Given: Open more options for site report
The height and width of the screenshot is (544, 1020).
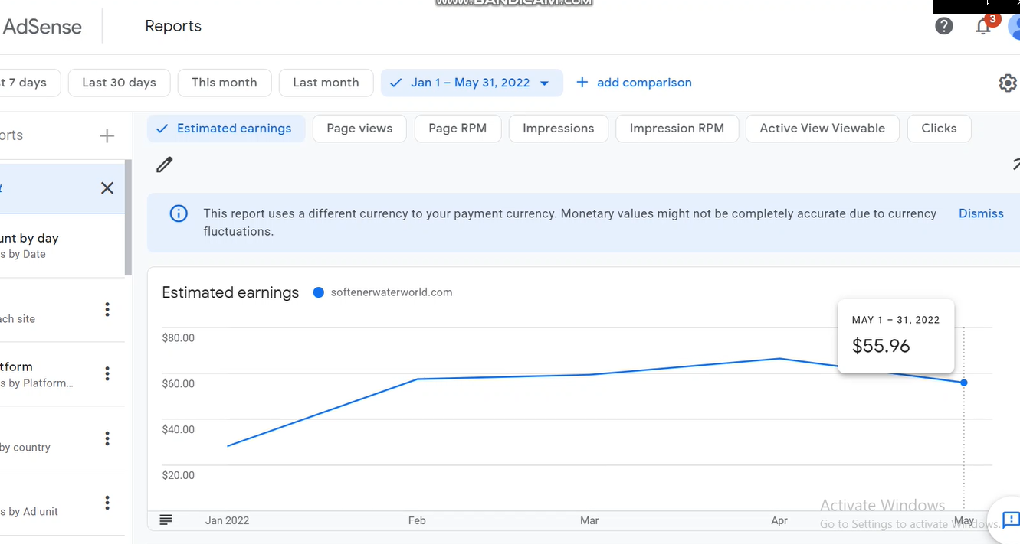Looking at the screenshot, I should click(107, 309).
